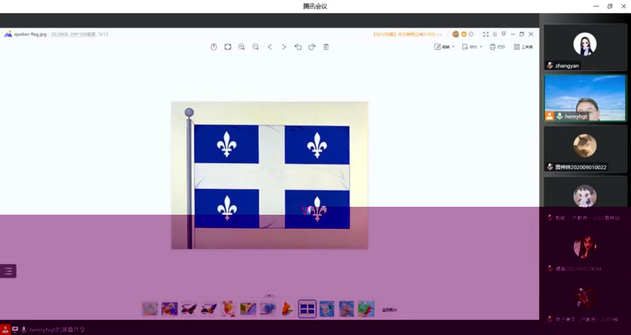Viewport: 631px width, 335px height.
Task: Select the twelfth thumbnail with the green map
Action: (366, 309)
